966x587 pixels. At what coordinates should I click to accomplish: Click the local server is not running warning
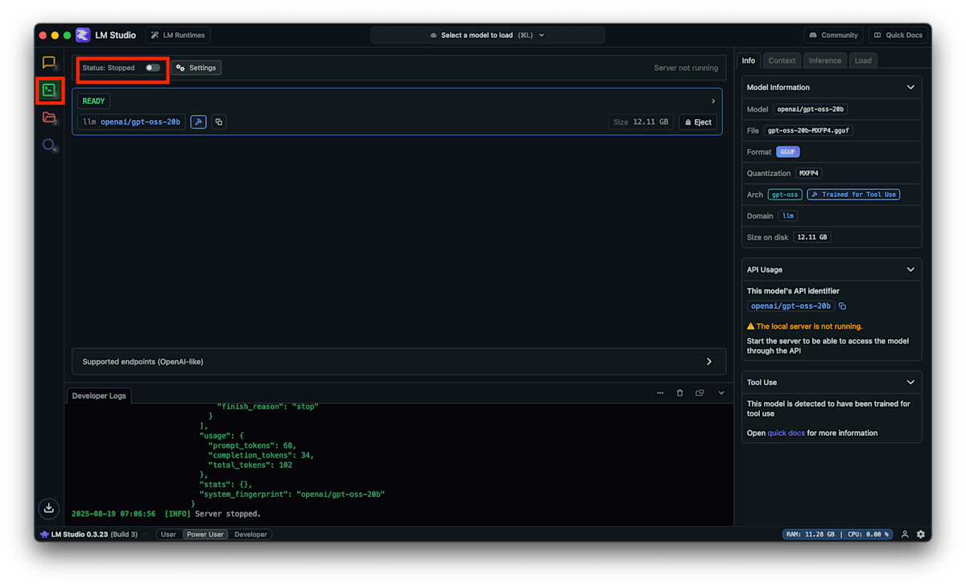805,326
